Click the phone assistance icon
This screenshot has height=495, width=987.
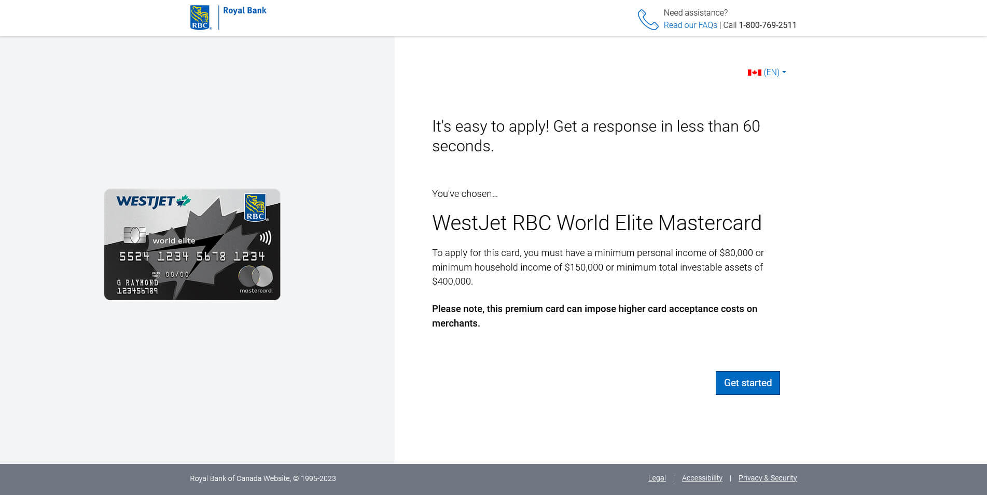[x=648, y=20]
